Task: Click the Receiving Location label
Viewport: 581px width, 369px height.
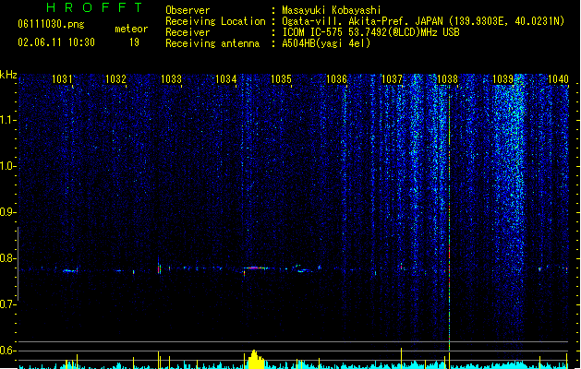Action: point(215,21)
